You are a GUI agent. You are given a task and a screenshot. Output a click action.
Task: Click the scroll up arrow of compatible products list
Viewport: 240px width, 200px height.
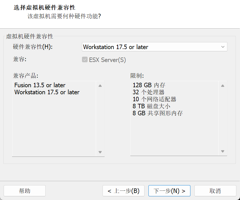click(x=100, y=86)
